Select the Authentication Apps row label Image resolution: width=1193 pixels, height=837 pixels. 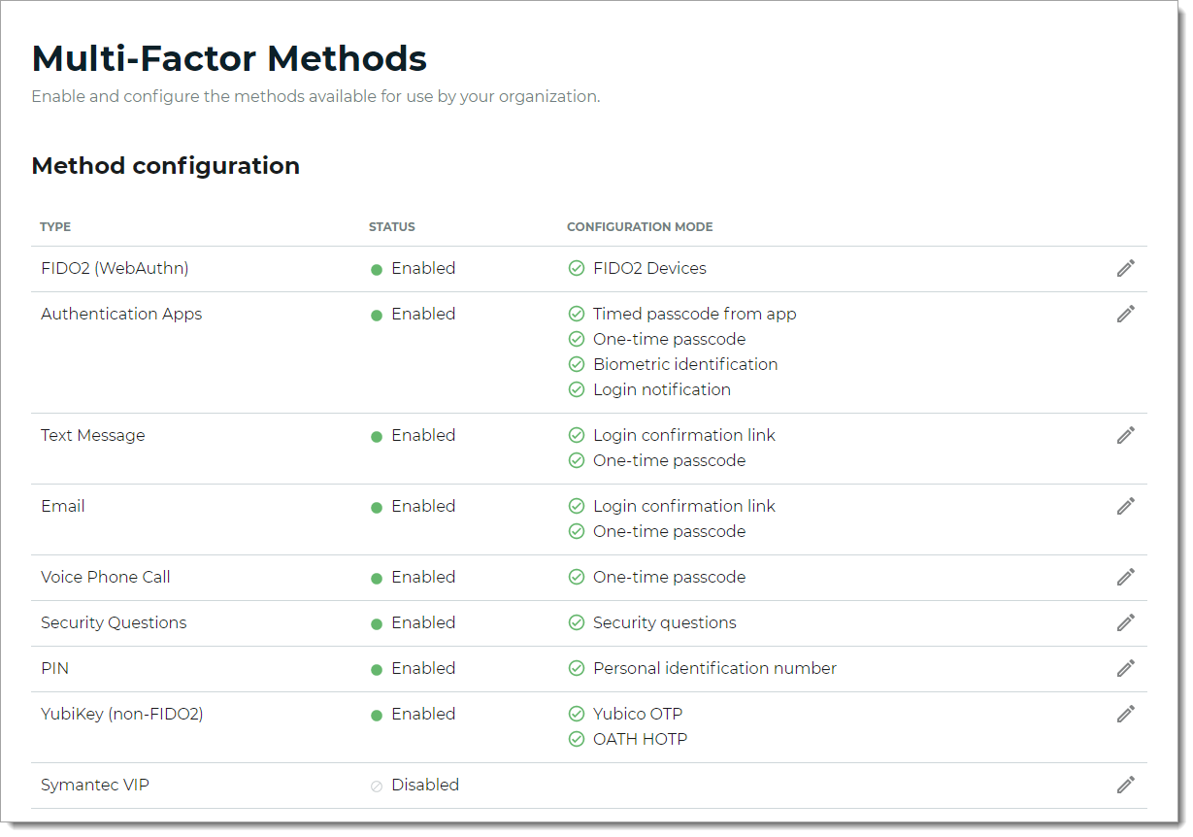(121, 315)
